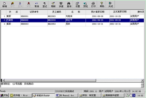Open the 帮助 help icon
Image resolution: width=146 pixels, height=98 pixels.
(102, 4)
